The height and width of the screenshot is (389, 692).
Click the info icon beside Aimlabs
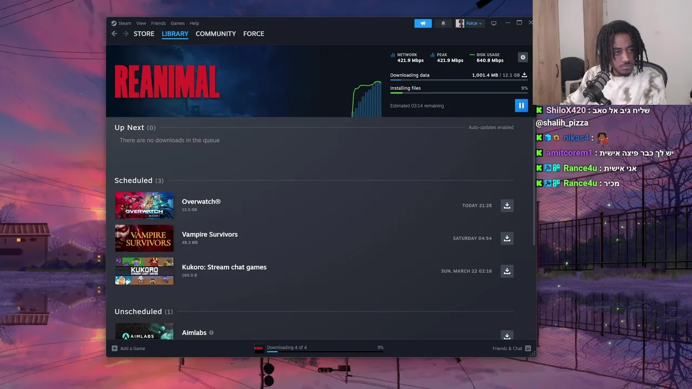click(x=211, y=333)
